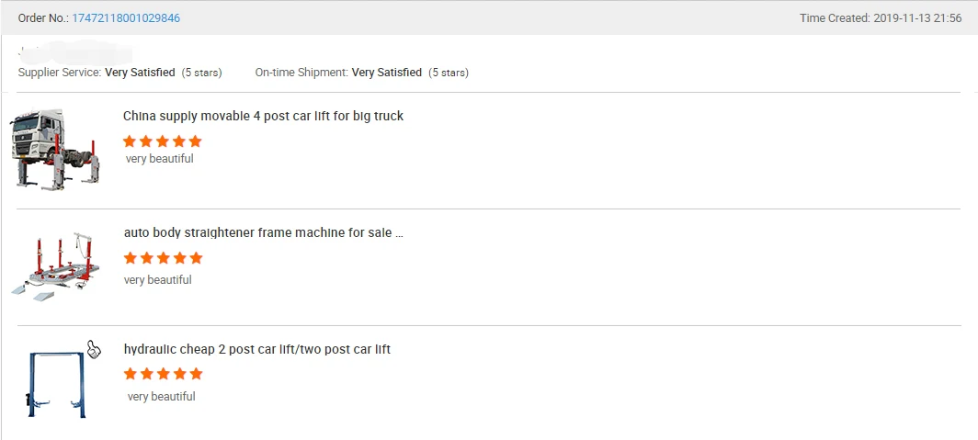This screenshot has width=978, height=440.
Task: Click third star of truck lift rating
Action: 162,141
